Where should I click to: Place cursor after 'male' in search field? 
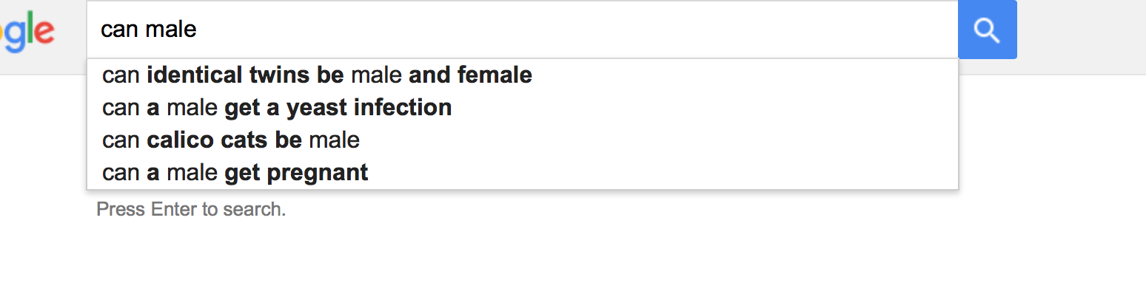coord(198,30)
